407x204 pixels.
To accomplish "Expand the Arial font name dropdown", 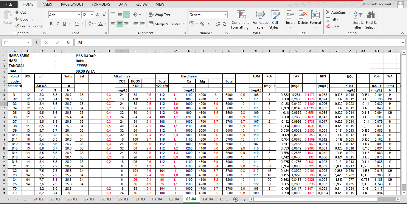I will [x=79, y=15].
